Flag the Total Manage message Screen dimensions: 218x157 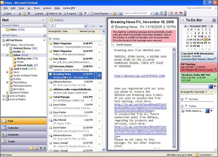tap(99, 98)
